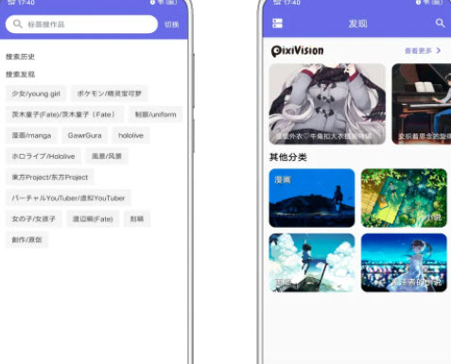Pick the 制服/uniform tag

[x=155, y=114]
